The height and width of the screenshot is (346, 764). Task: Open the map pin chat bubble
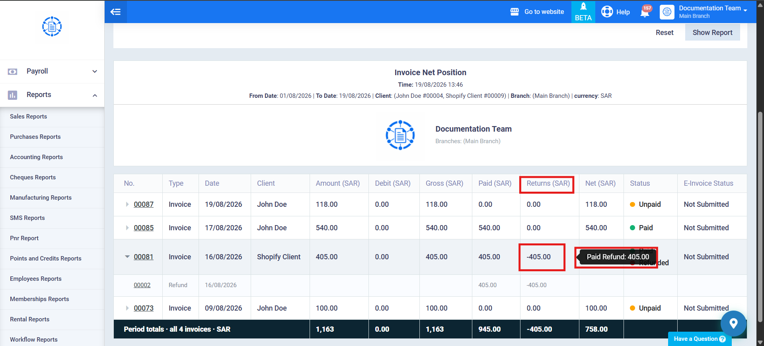pyautogui.click(x=733, y=323)
